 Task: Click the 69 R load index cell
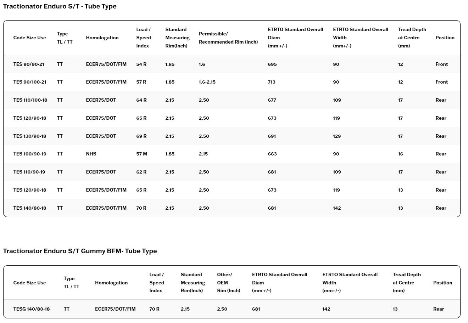coord(141,136)
